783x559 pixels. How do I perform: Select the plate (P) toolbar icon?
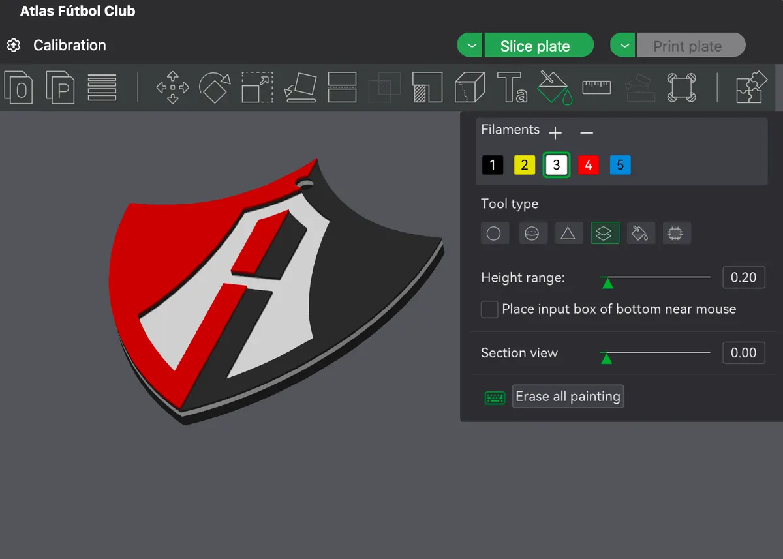pyautogui.click(x=60, y=87)
